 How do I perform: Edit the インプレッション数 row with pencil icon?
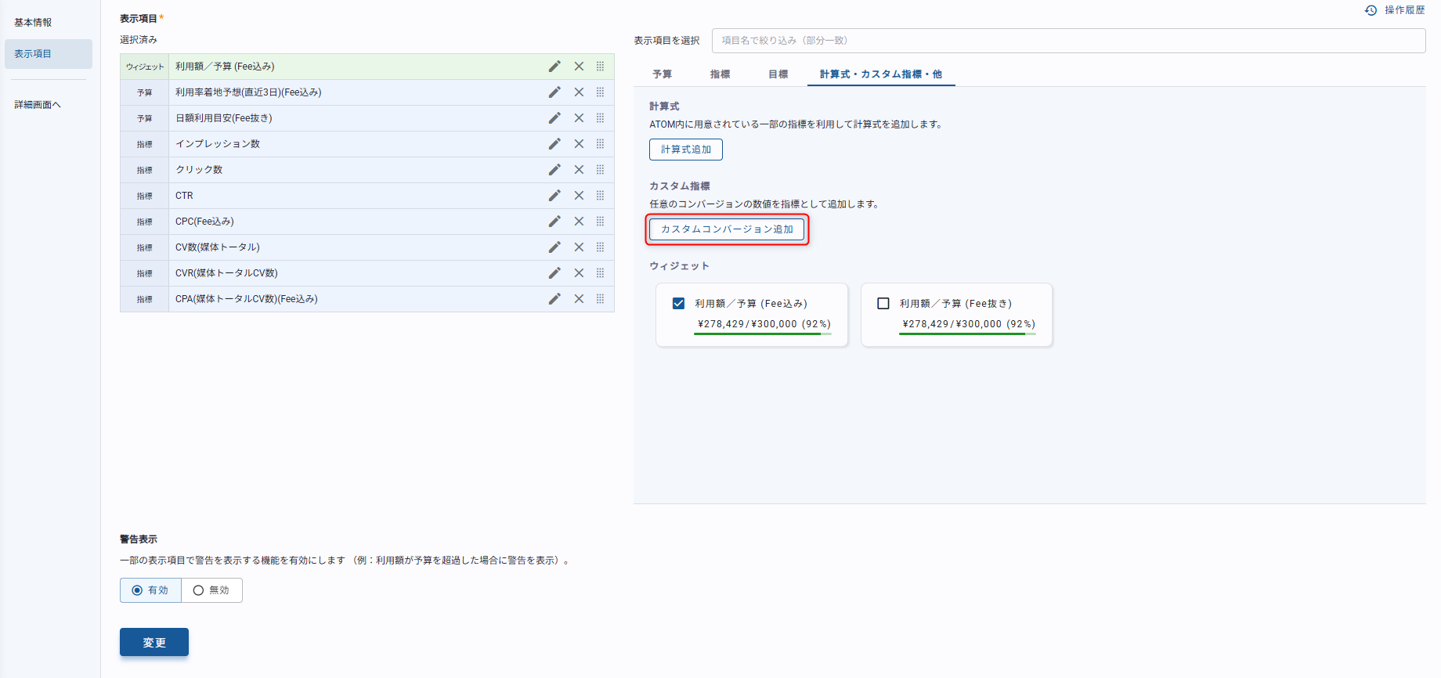click(554, 144)
